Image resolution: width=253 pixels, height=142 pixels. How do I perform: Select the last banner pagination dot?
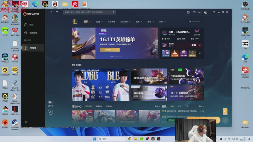120,57
